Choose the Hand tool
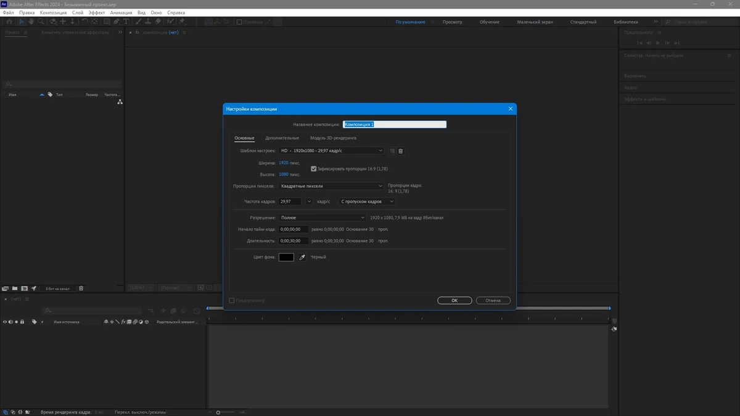 31,22
